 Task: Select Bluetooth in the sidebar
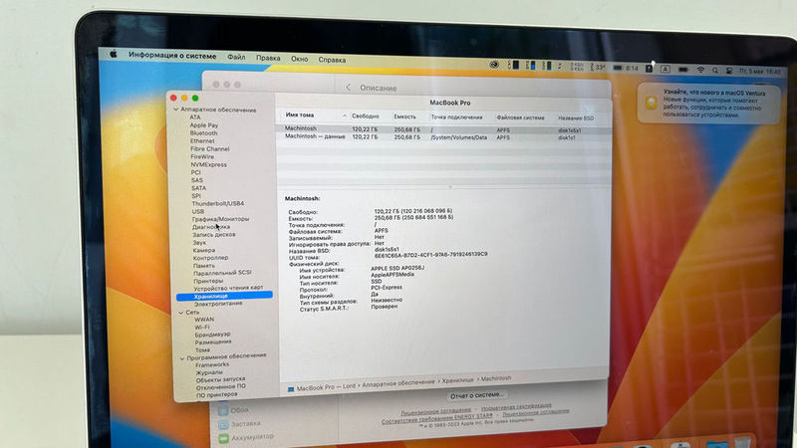[204, 132]
